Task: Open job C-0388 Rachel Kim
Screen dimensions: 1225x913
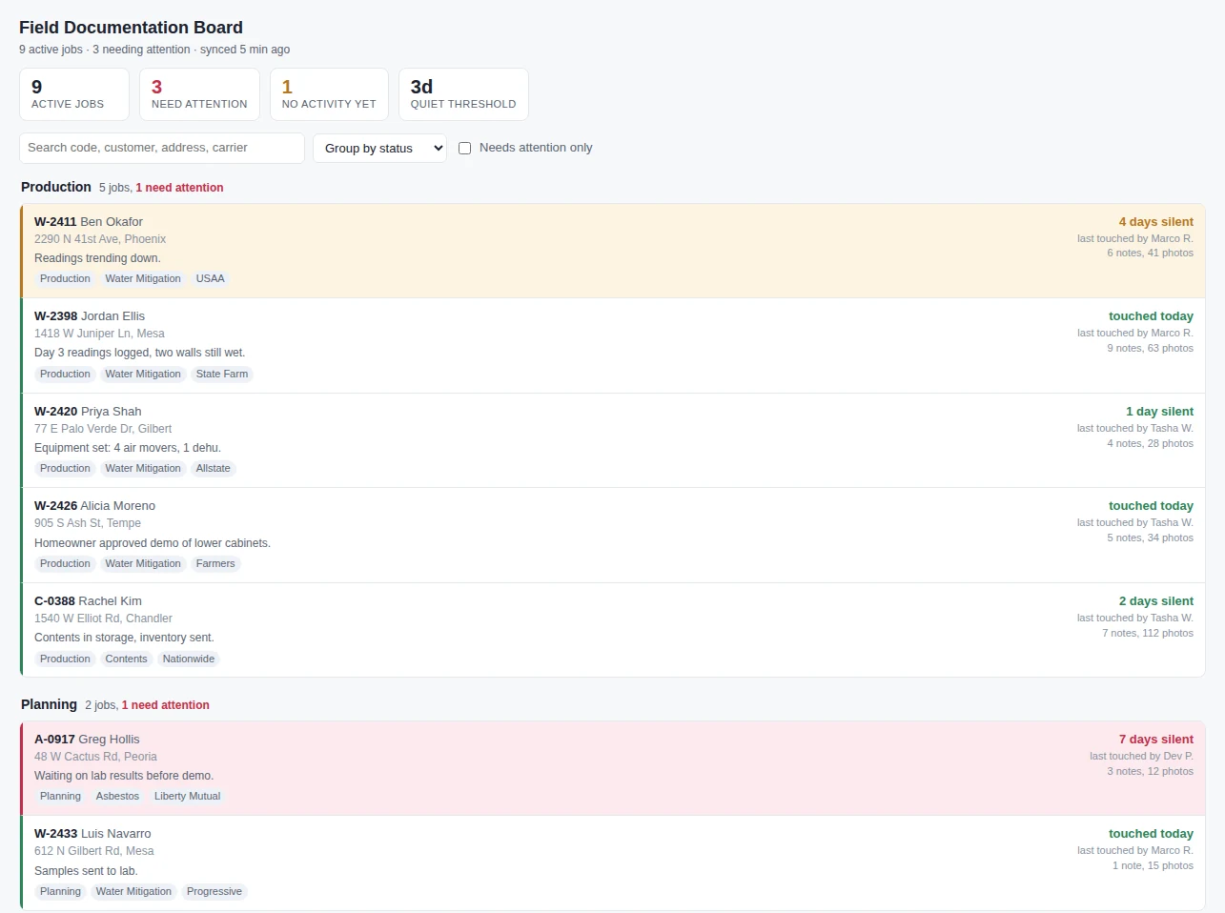Action: pyautogui.click(x=613, y=630)
